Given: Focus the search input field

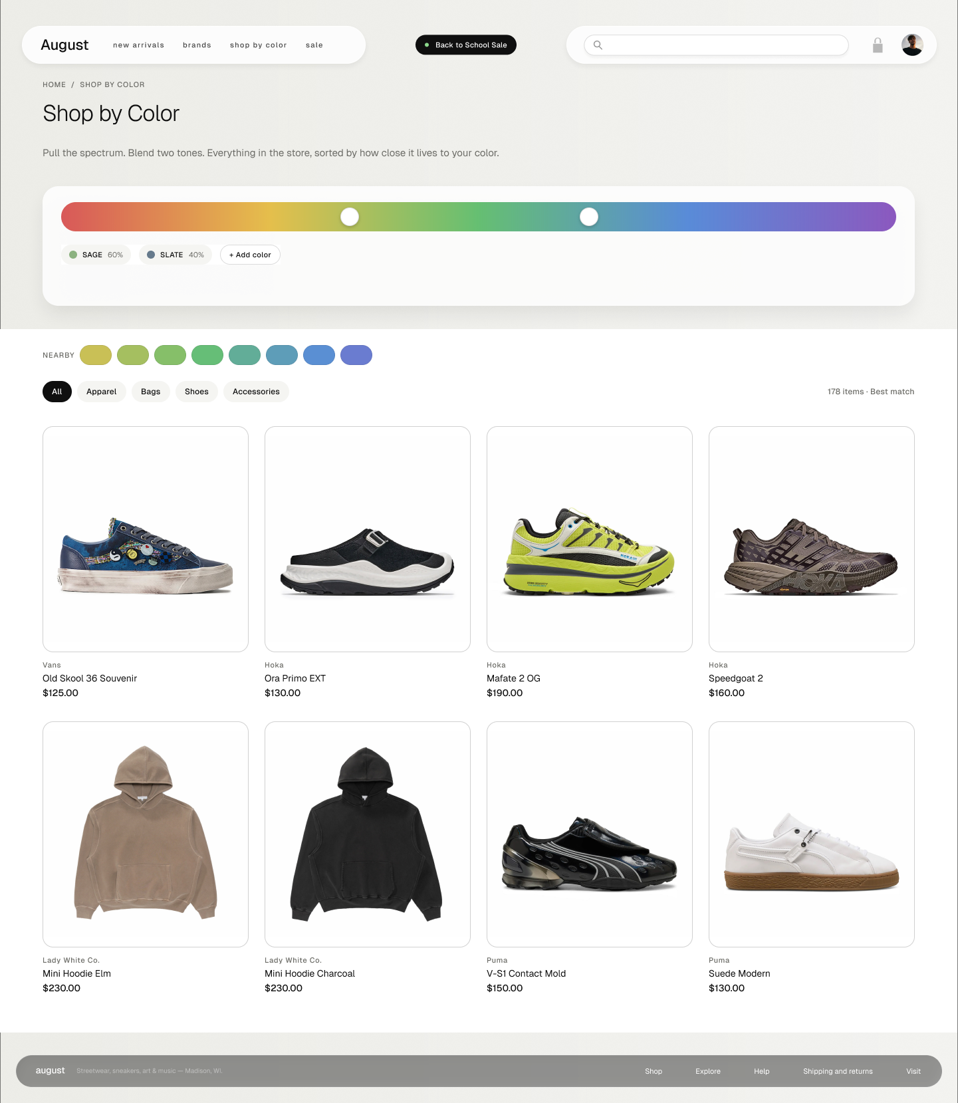Looking at the screenshot, I should pyautogui.click(x=716, y=45).
